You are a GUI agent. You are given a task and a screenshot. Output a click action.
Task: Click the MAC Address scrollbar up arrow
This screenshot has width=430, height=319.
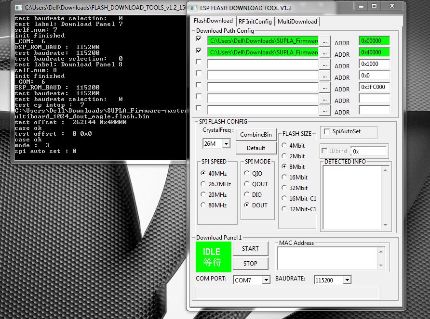(381, 251)
